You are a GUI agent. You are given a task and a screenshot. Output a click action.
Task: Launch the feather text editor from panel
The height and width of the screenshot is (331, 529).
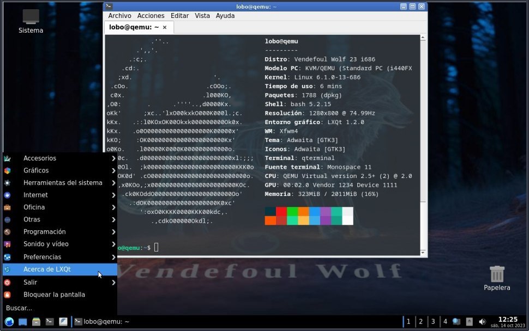pos(63,322)
